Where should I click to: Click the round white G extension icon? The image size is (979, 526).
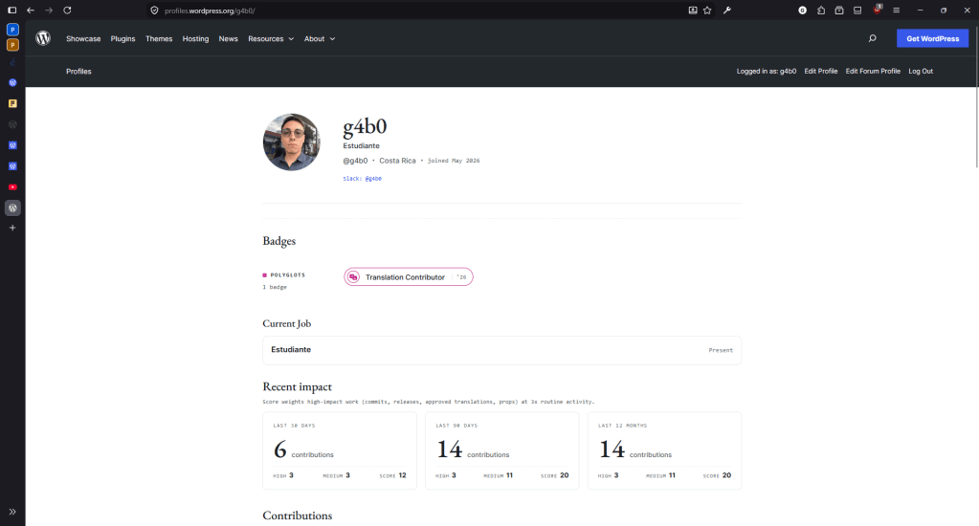[802, 11]
